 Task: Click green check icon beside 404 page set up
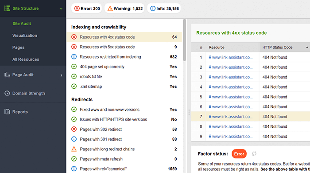click(x=74, y=67)
